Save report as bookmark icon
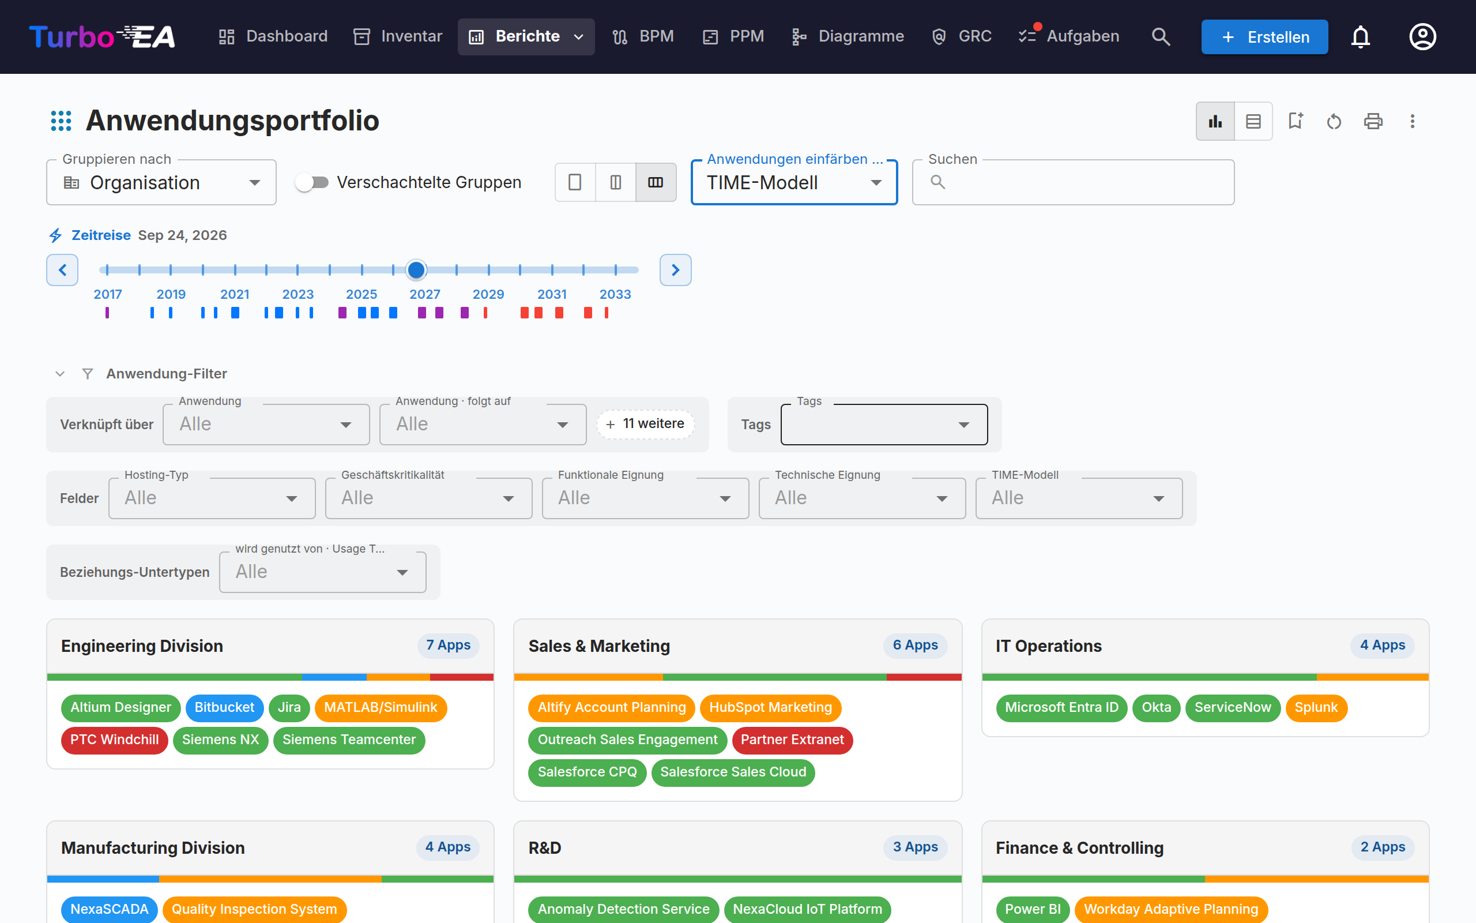The height and width of the screenshot is (923, 1476). [1295, 122]
